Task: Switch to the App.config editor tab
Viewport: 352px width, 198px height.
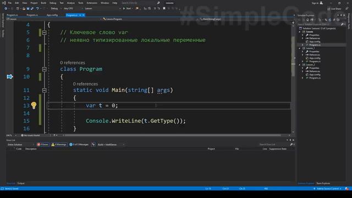Action: pyautogui.click(x=52, y=15)
